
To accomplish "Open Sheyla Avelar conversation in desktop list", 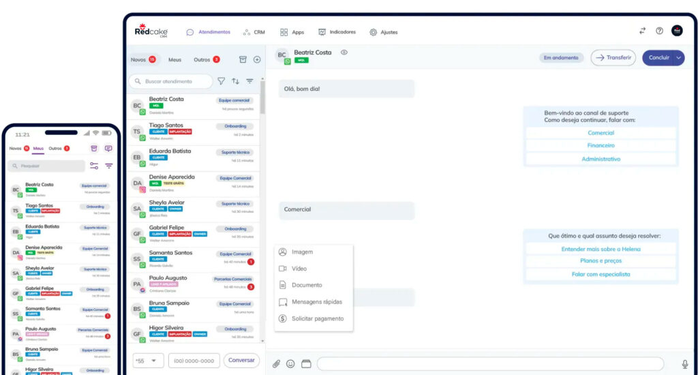I will pos(193,209).
